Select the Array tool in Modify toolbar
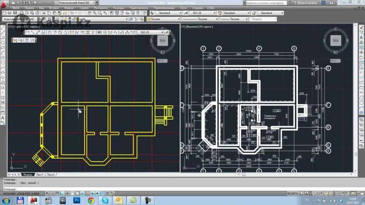Image resolution: width=365 pixels, height=205 pixels. pyautogui.click(x=361, y=47)
